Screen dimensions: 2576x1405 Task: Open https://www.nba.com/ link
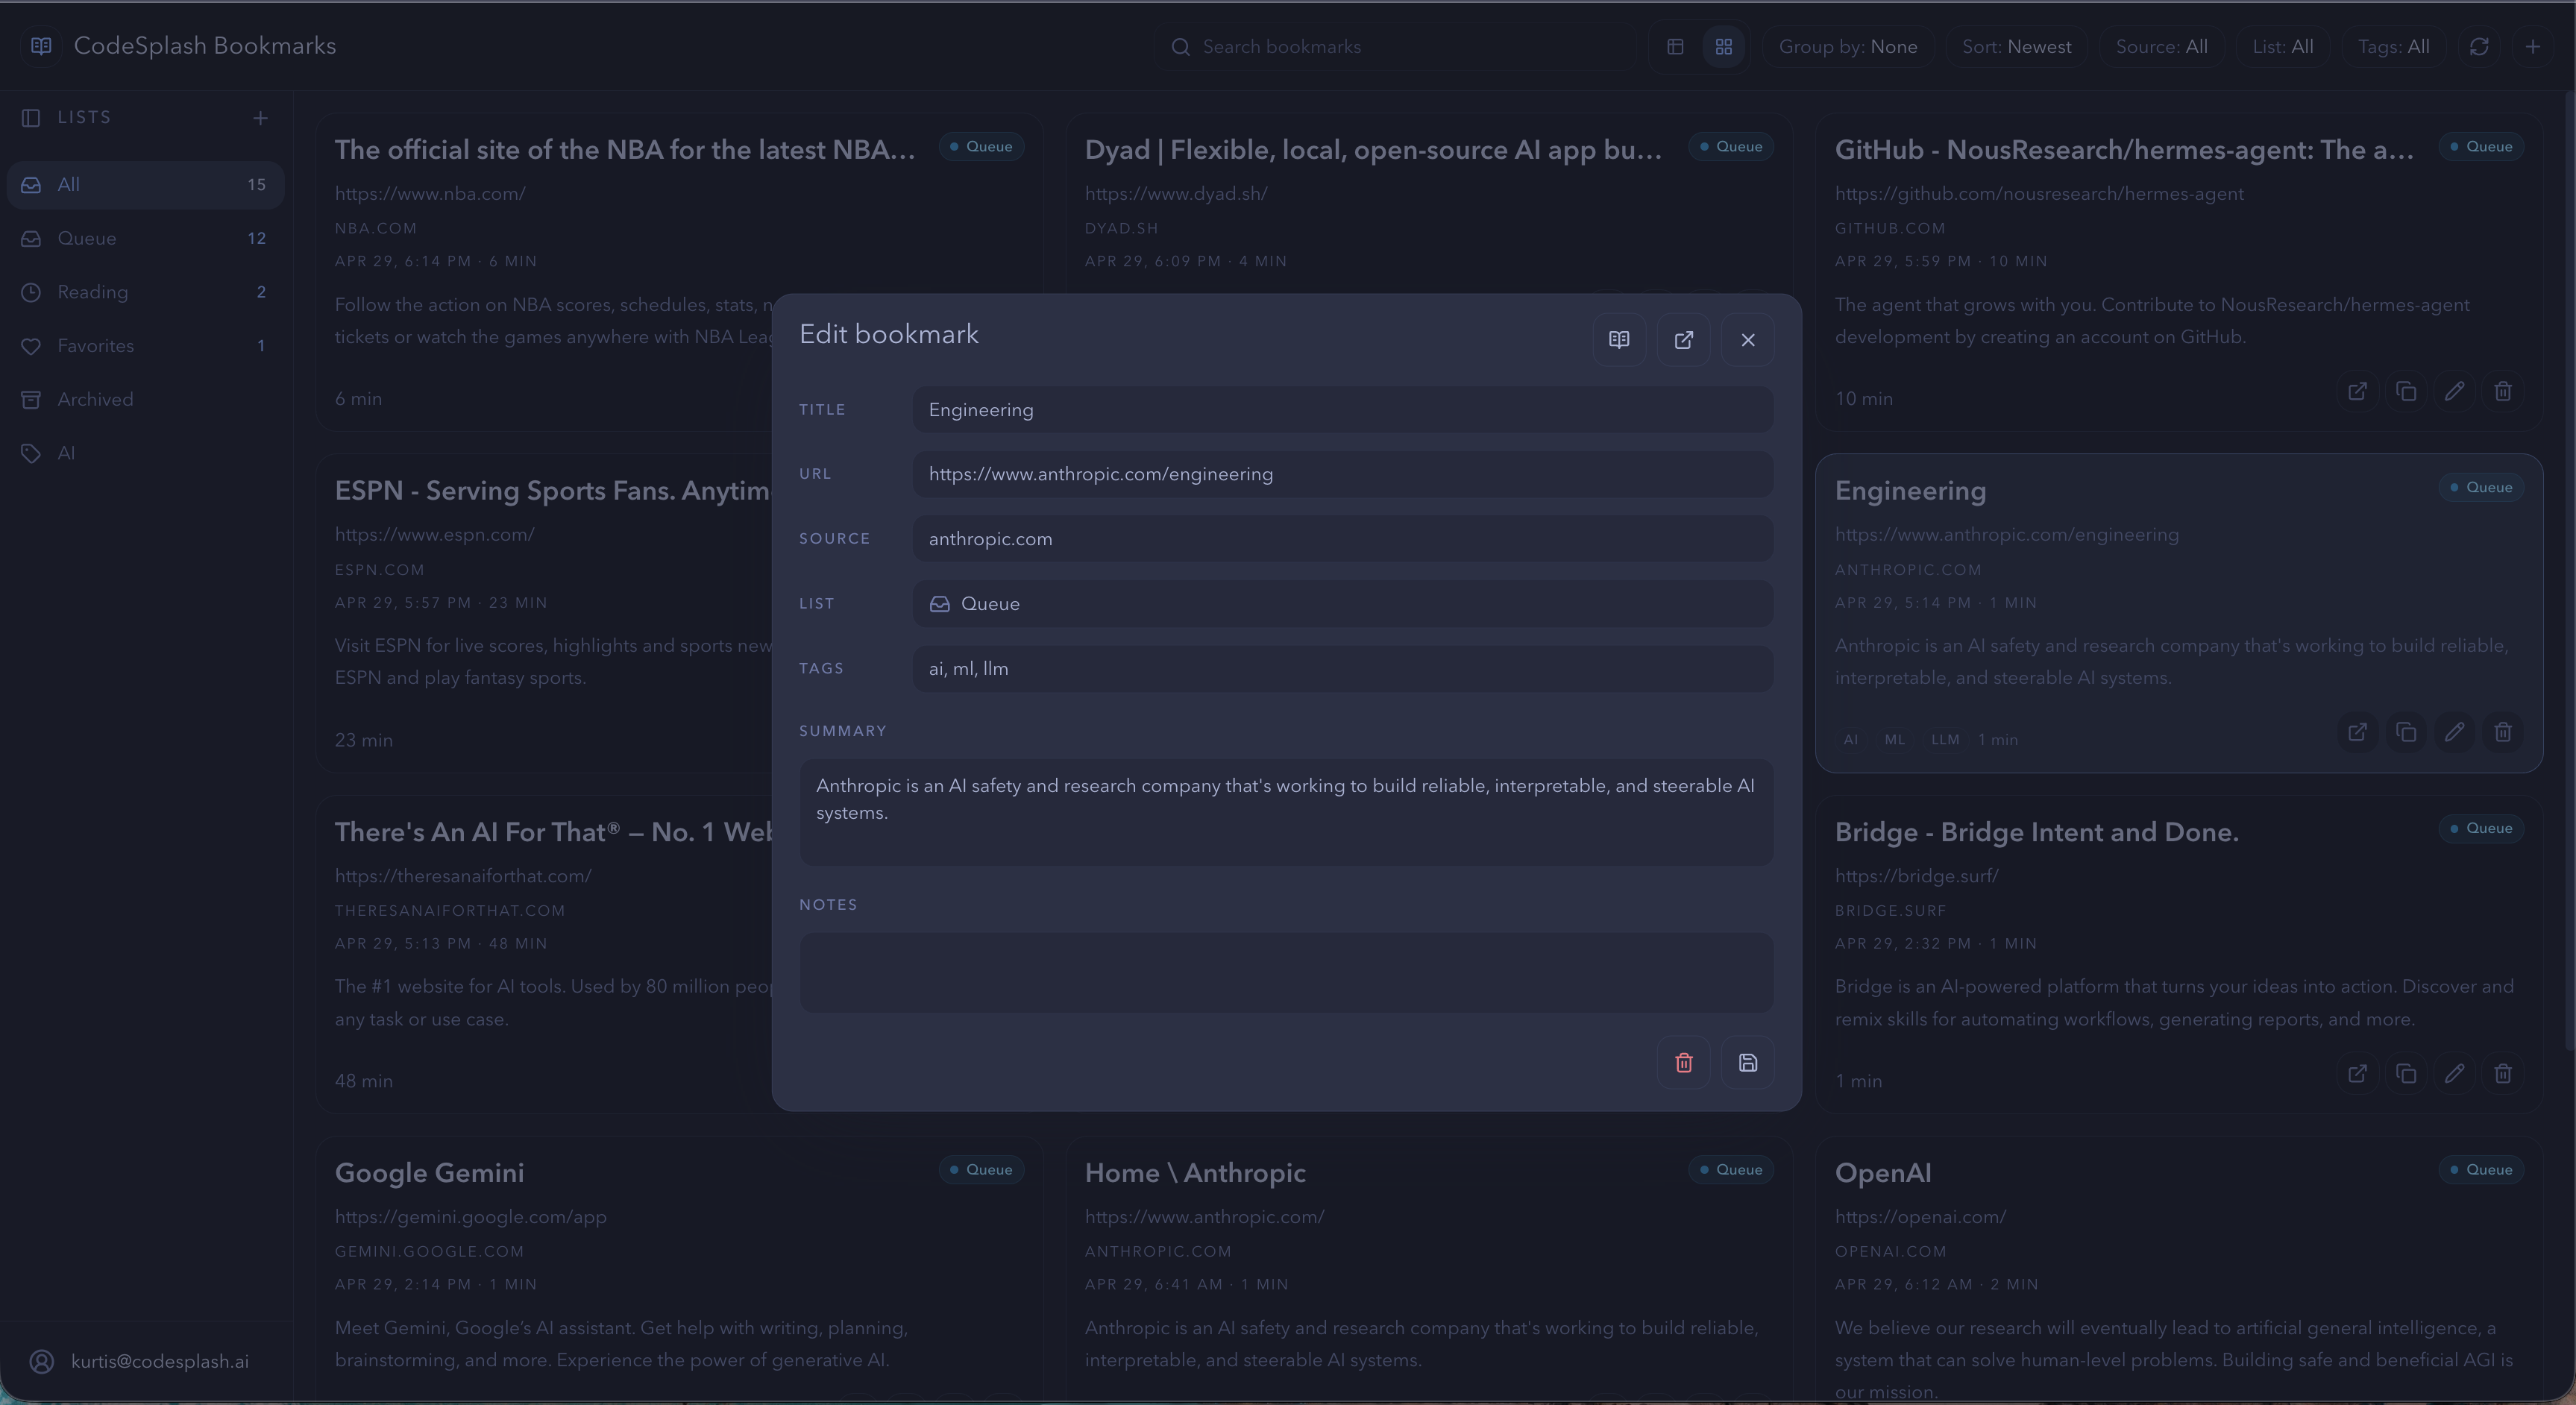click(x=430, y=194)
